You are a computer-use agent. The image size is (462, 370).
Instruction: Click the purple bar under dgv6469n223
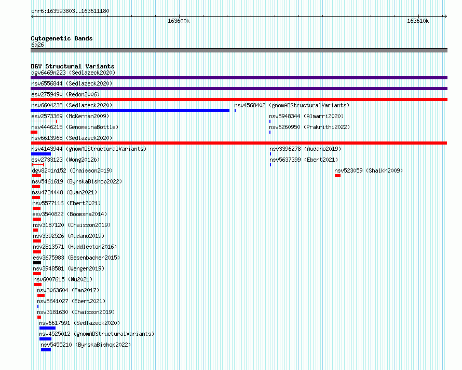(239, 78)
